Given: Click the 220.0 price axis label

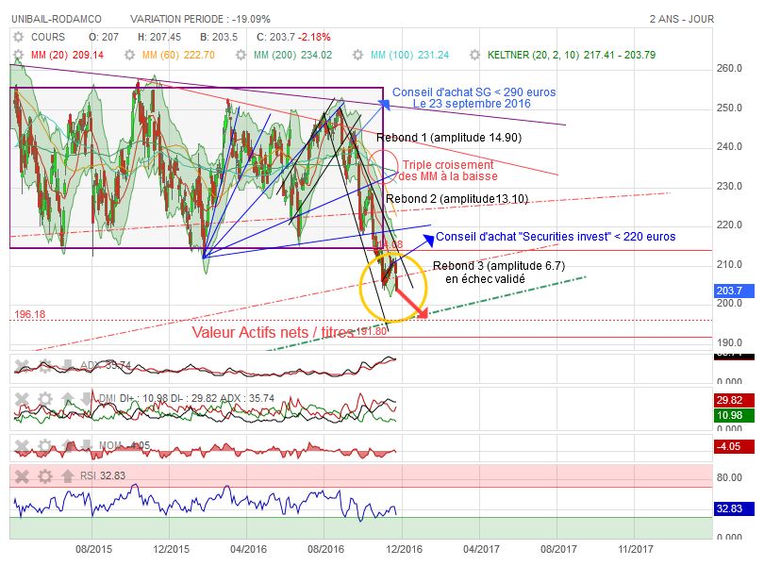Looking at the screenshot, I should coord(729,225).
